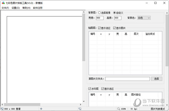Click the 层次 column header
Screen dimensions: 169x111
[136, 34]
